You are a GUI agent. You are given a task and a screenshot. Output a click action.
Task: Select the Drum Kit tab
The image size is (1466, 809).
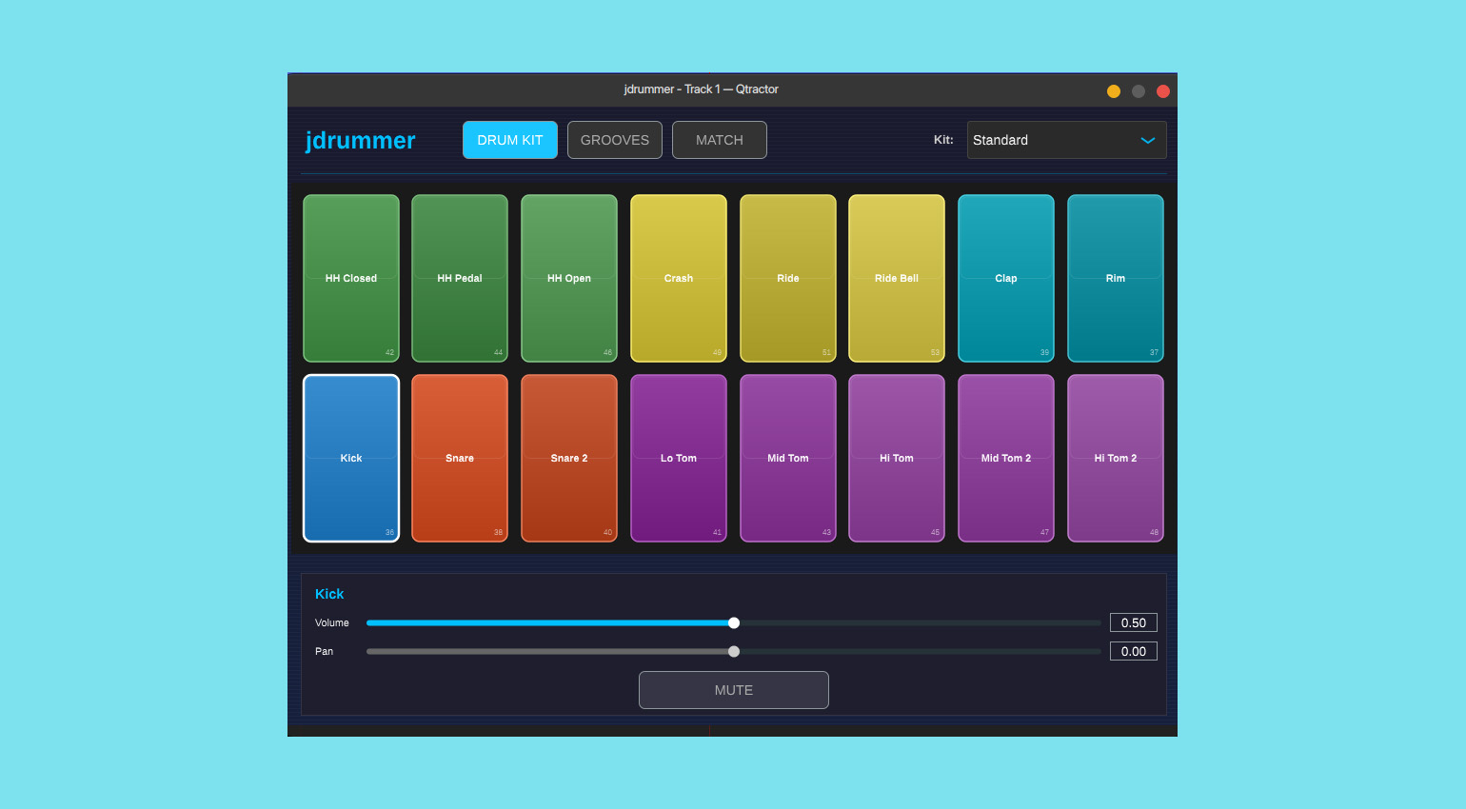click(510, 140)
